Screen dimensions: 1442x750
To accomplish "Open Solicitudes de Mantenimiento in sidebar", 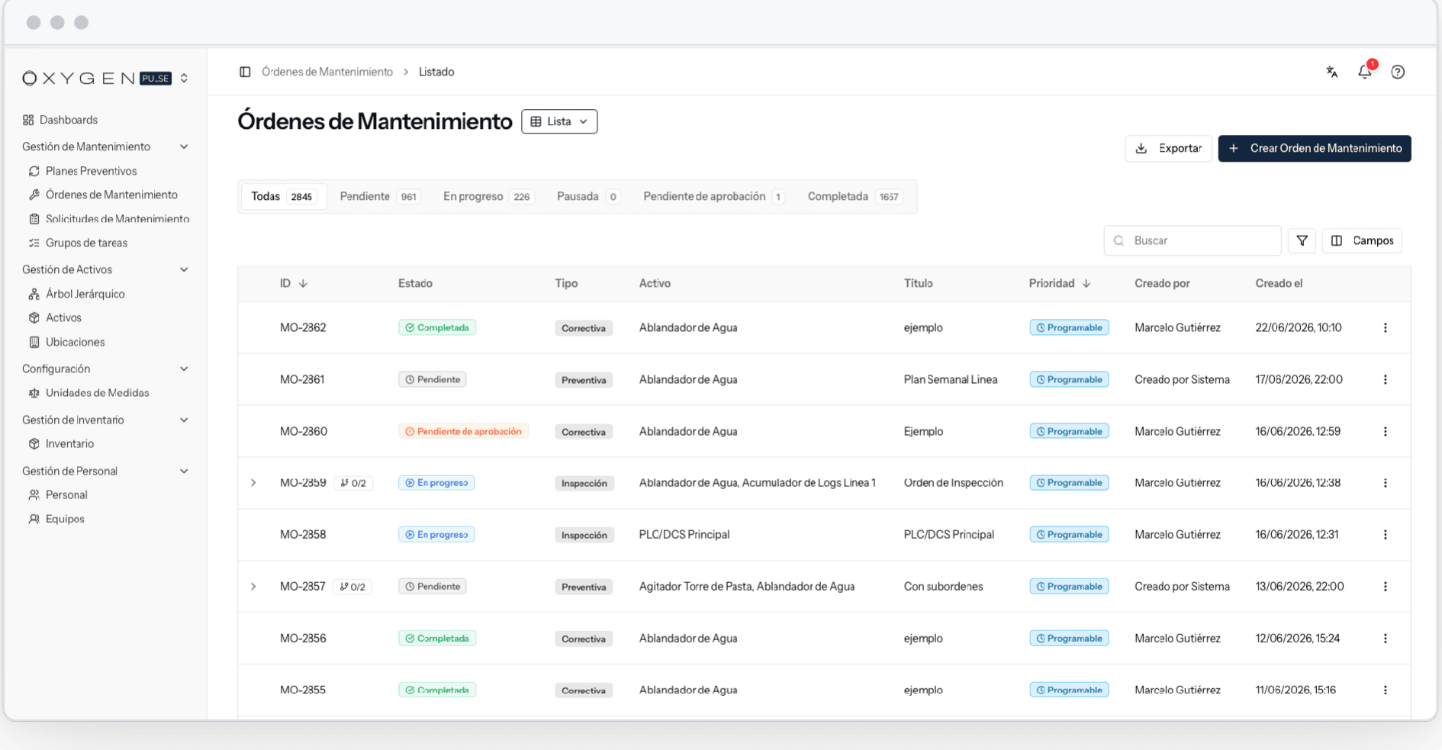I will point(108,219).
